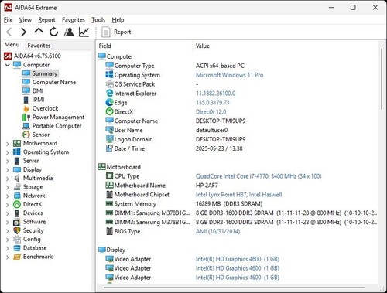Click the vertical scrollbar in report pane
This screenshot has height=293, width=387.
click(382, 79)
